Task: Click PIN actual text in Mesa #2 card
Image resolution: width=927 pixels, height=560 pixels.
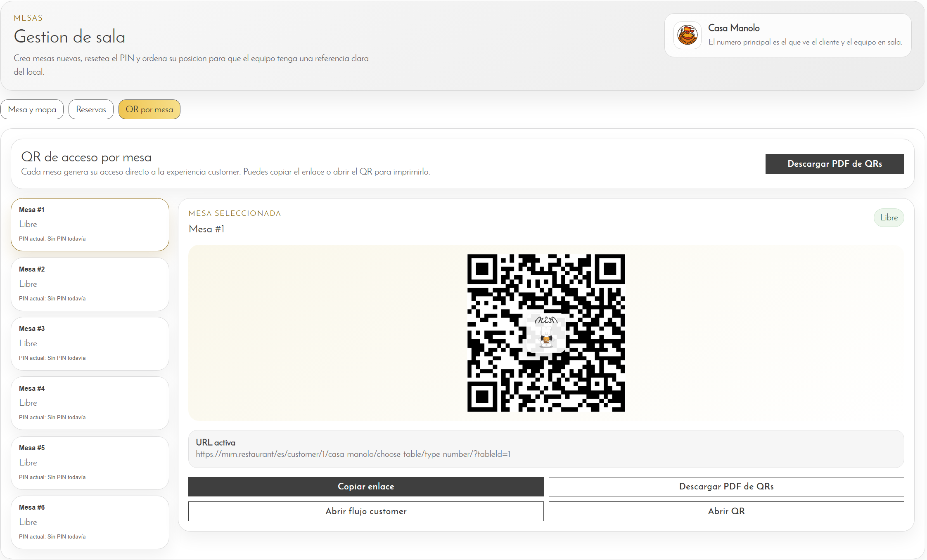Action: [x=52, y=298]
